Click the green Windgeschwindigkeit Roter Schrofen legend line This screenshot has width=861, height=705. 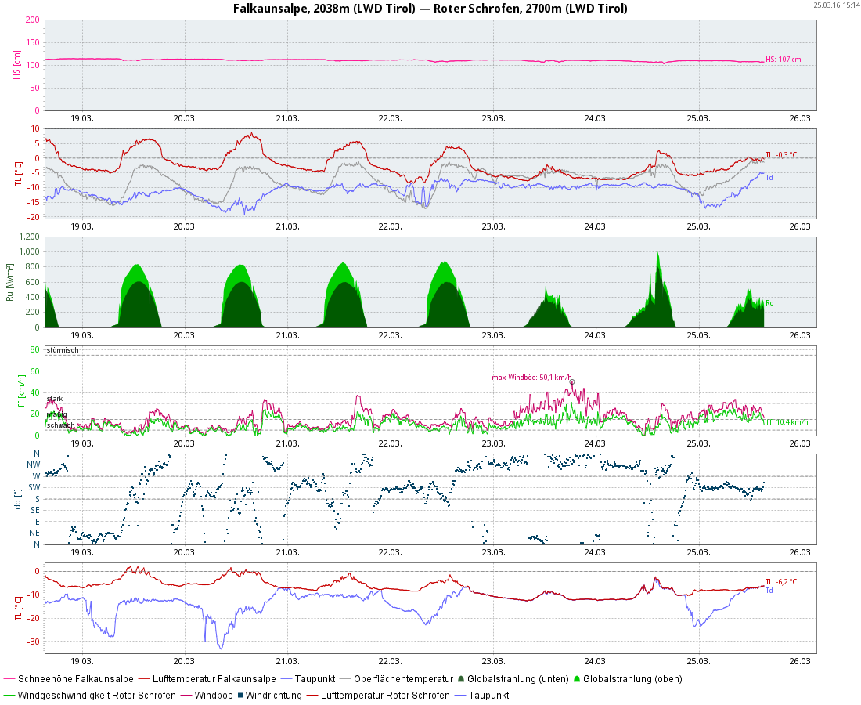click(x=9, y=696)
